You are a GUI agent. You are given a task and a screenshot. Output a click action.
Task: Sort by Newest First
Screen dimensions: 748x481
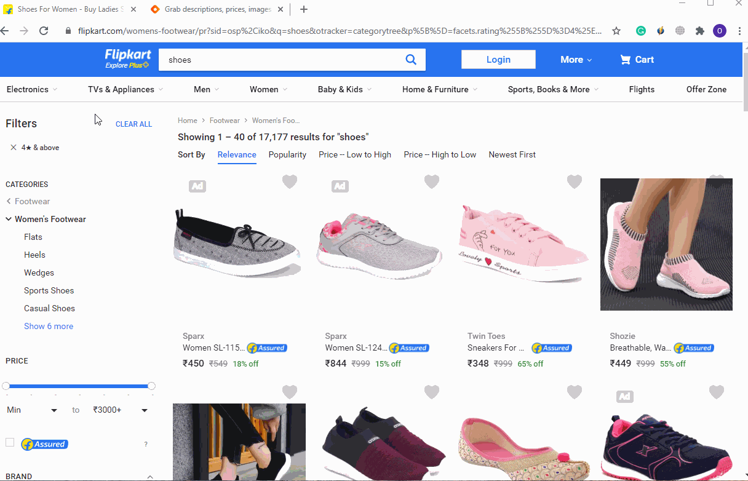[512, 154]
